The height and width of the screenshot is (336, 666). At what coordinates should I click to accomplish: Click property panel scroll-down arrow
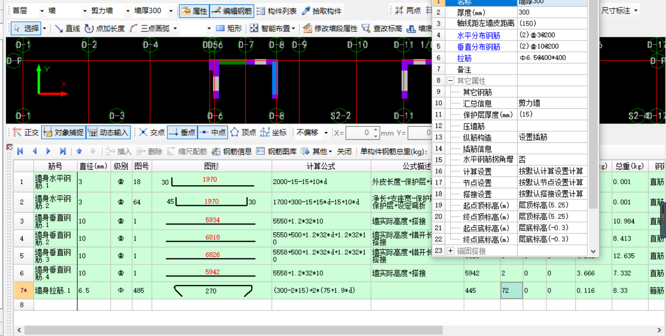point(593,251)
